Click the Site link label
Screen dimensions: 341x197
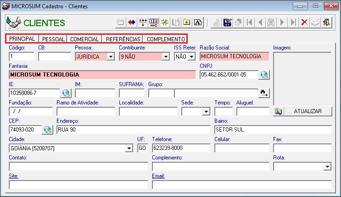pyautogui.click(x=13, y=176)
